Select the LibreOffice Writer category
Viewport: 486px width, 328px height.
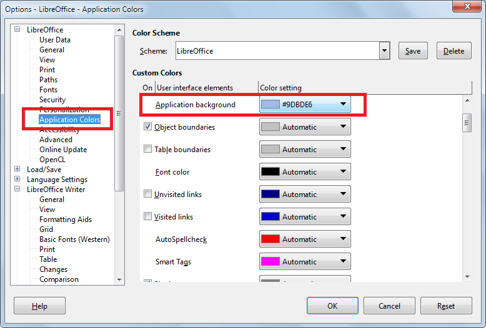click(56, 190)
